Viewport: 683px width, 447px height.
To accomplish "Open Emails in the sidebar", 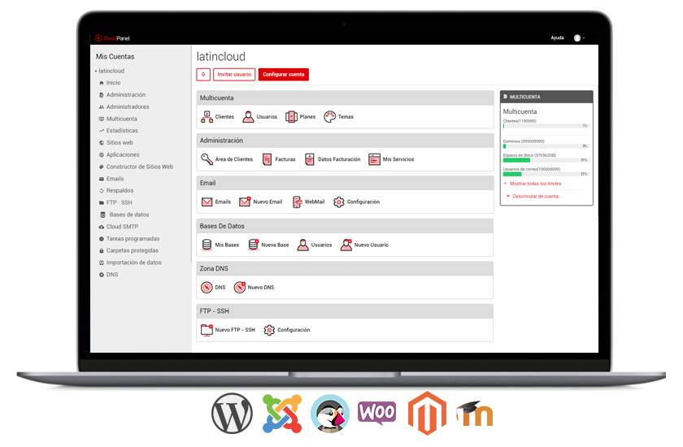I will [x=115, y=179].
